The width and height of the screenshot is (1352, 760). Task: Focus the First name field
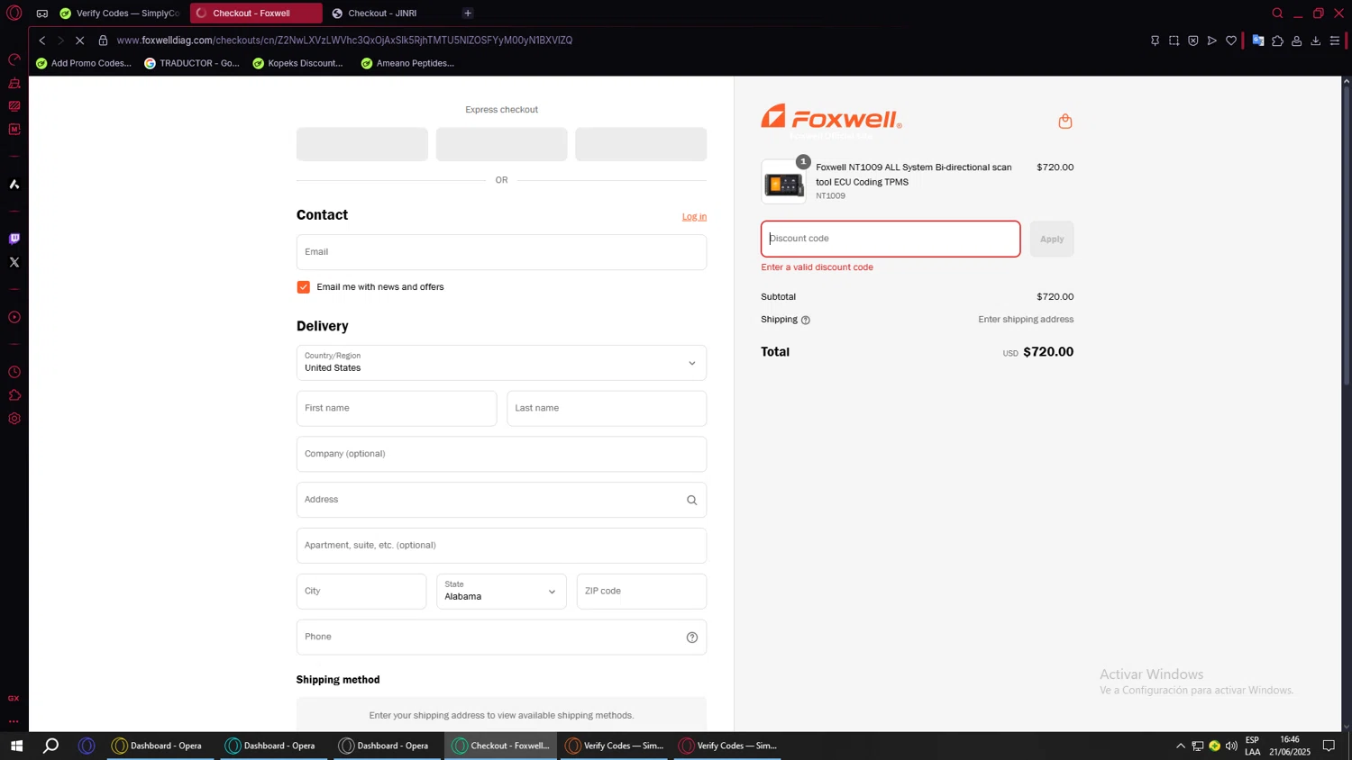(x=397, y=409)
